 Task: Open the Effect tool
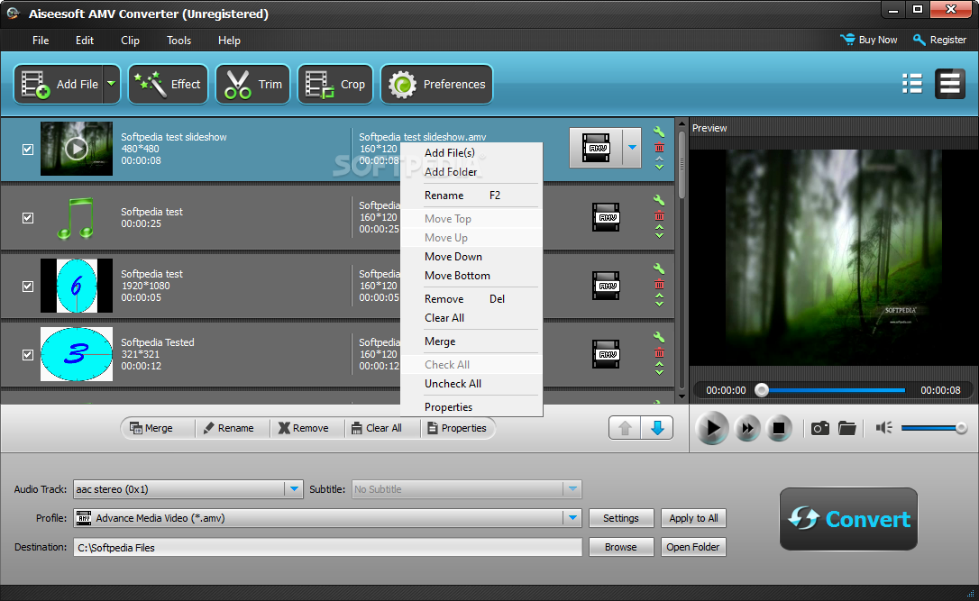168,85
